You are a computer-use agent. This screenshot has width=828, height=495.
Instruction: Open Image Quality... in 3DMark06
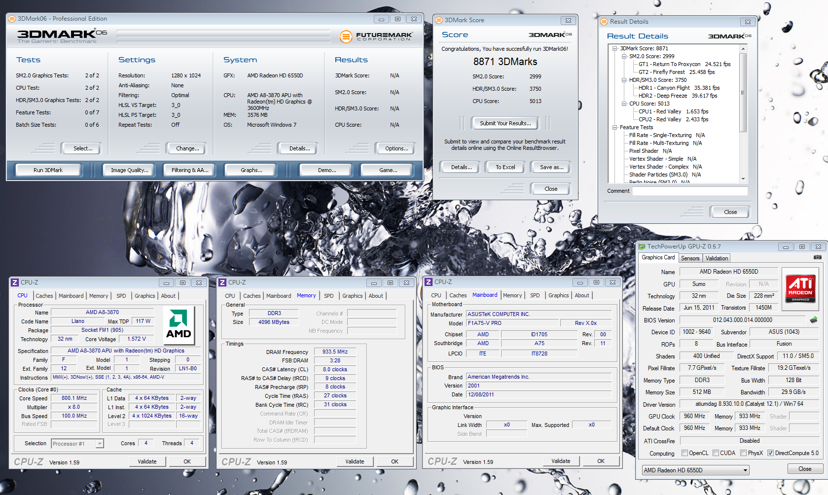coord(129,170)
